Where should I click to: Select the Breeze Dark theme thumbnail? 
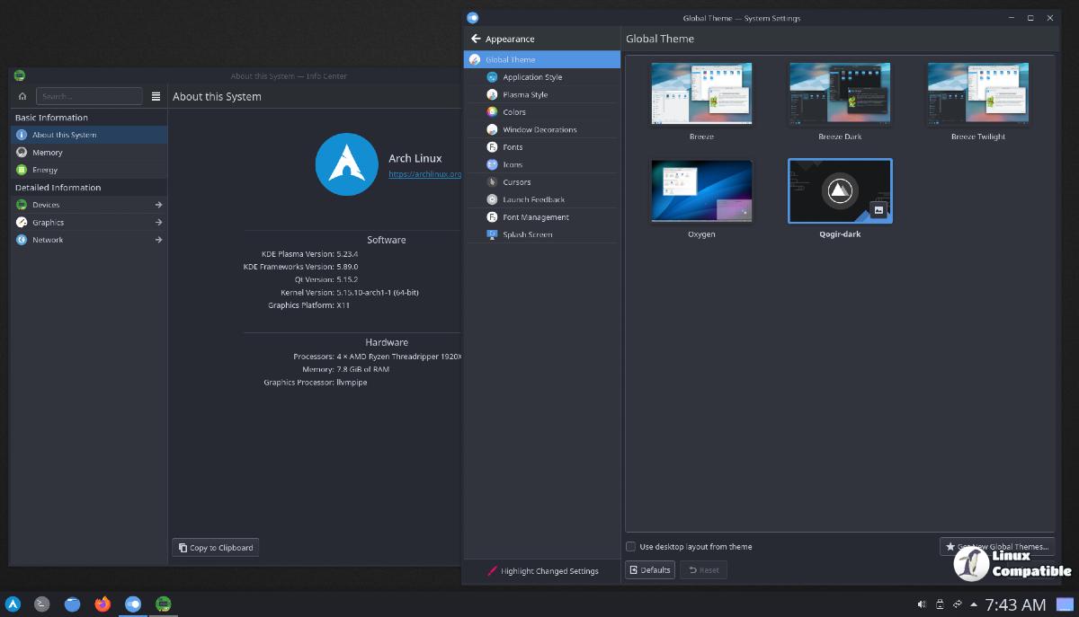pyautogui.click(x=840, y=93)
